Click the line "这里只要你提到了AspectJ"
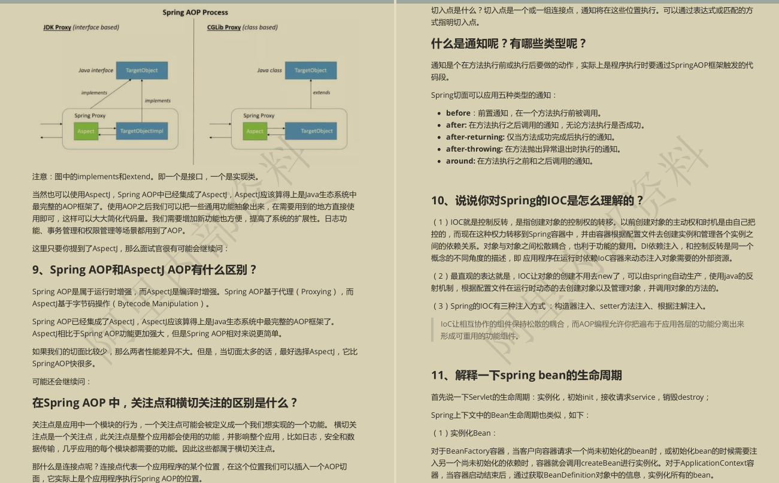 tap(131, 249)
